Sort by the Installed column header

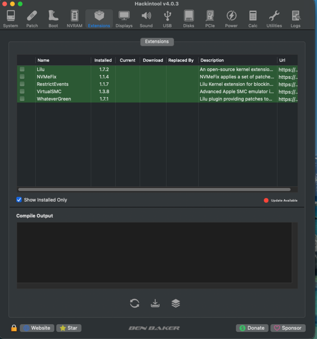click(x=103, y=60)
